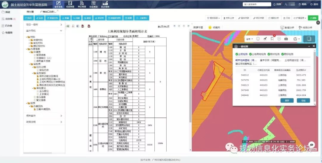This screenshot has height=163, width=322.
Task: Click the info icon on map toolbar
Action: pos(258,39)
